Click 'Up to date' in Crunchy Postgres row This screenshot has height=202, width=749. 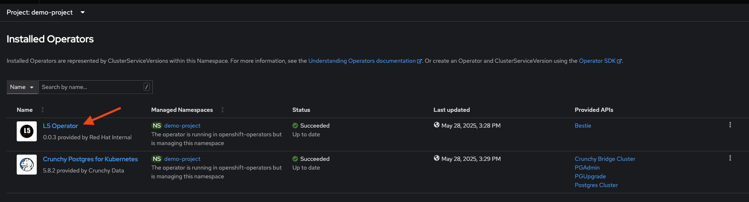click(306, 168)
